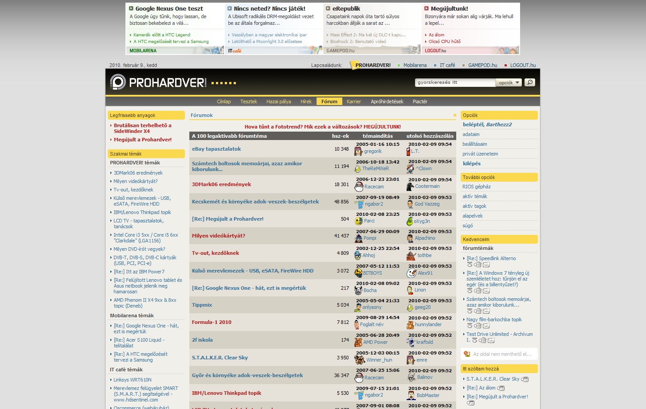
Task: Open 'Kecskemét és környéke adok-veszek-beszélgetek' topic
Action: pos(255,202)
